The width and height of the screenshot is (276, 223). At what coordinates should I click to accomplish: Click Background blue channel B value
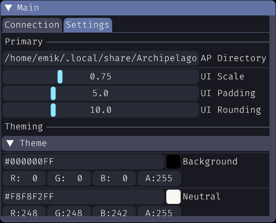click(x=114, y=178)
